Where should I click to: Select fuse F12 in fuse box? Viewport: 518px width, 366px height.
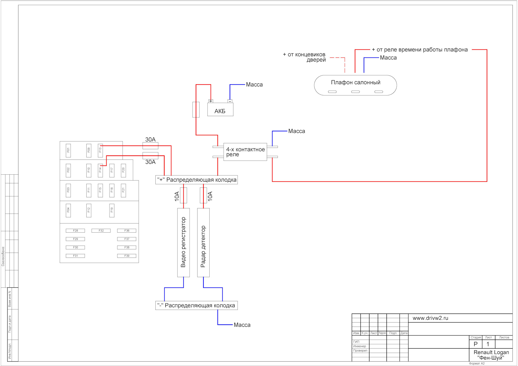point(89,210)
